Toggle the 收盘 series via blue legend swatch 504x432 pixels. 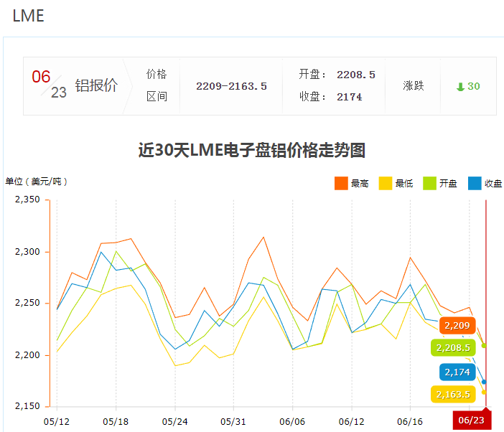point(475,184)
